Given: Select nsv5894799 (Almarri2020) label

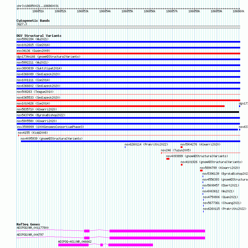Looking at the screenshot, I should 220,168.
